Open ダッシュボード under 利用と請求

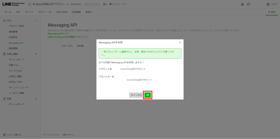[16, 60]
